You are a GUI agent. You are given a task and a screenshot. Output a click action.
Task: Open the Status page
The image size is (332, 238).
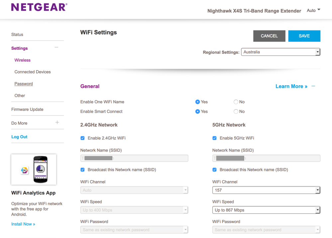coord(17,35)
